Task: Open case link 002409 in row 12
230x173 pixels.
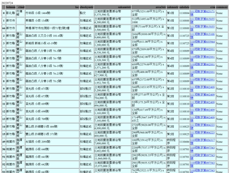Action: click(x=202, y=111)
